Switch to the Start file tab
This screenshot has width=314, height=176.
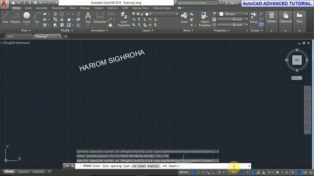tap(10, 36)
